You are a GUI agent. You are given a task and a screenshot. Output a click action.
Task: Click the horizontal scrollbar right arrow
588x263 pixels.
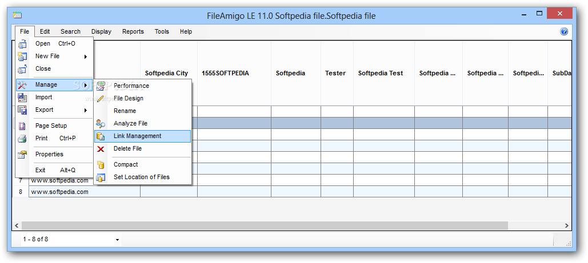[x=567, y=225]
